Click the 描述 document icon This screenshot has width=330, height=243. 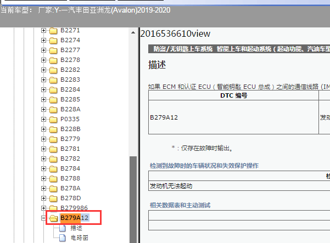(62, 228)
